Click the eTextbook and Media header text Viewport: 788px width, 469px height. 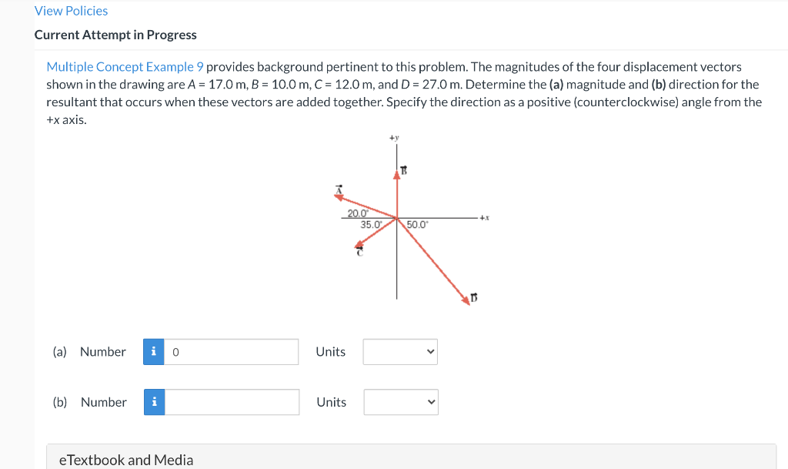tap(125, 459)
